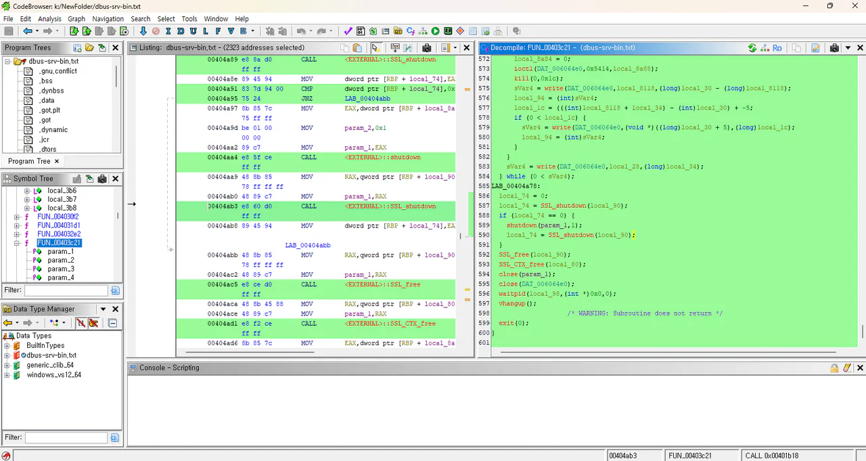The width and height of the screenshot is (866, 461).
Task: Jump to next bookmark (B) icon
Action: (244, 31)
